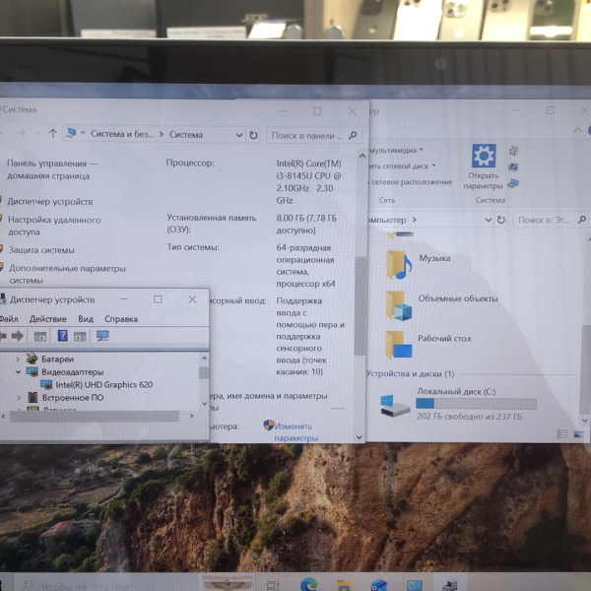Click the search magnifier in the System window
Image resolution: width=591 pixels, height=591 pixels.
pyautogui.click(x=353, y=135)
